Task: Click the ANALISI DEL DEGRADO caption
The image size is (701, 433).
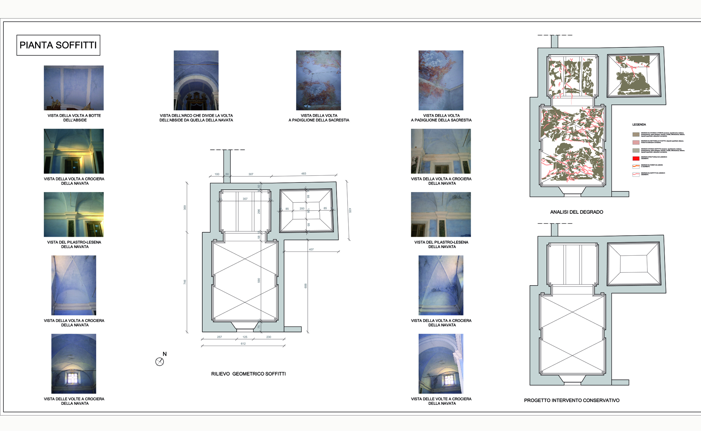Action: [576, 212]
